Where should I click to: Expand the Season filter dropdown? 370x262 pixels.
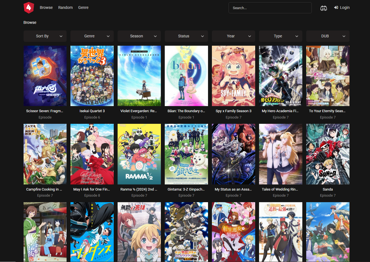[x=139, y=36]
